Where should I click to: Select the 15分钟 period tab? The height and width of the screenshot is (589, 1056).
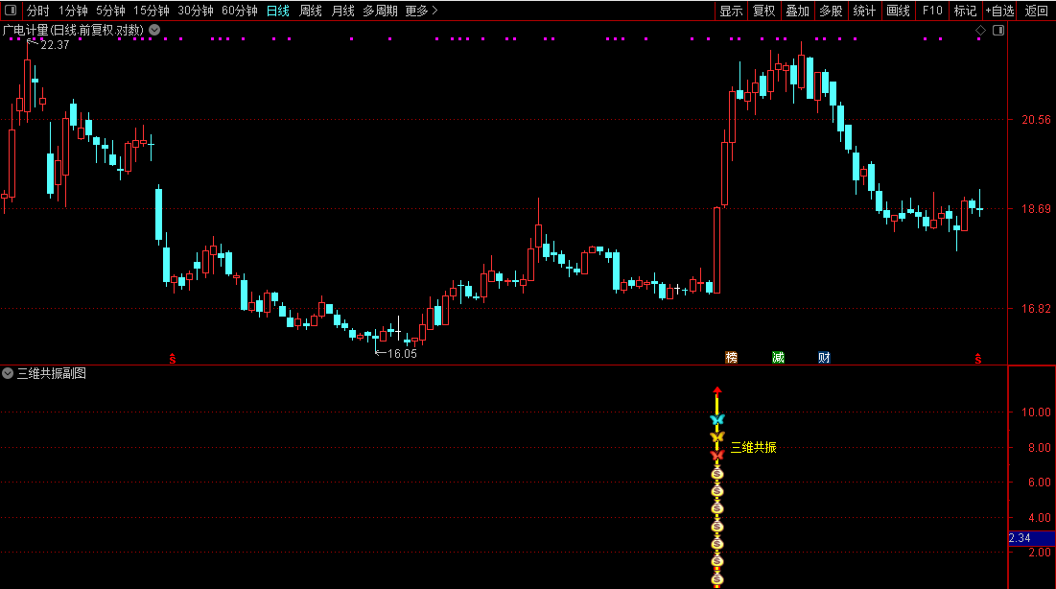tap(151, 11)
